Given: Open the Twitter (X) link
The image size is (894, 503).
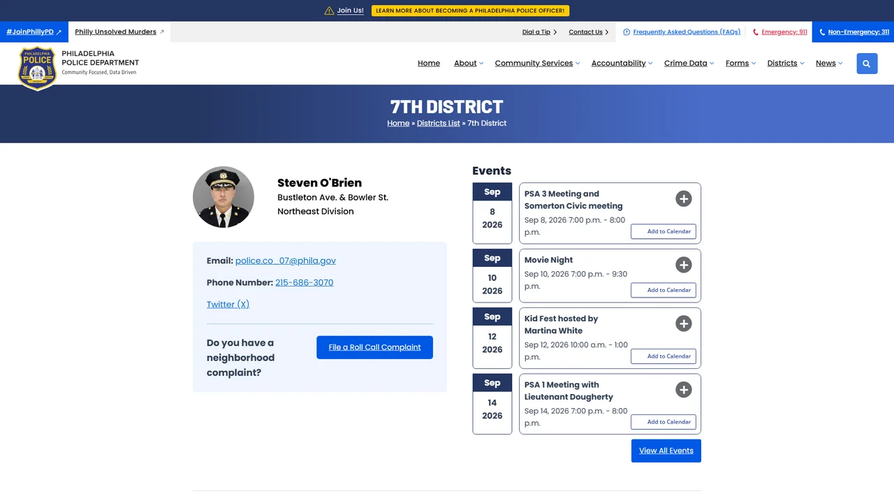Looking at the screenshot, I should [x=228, y=304].
